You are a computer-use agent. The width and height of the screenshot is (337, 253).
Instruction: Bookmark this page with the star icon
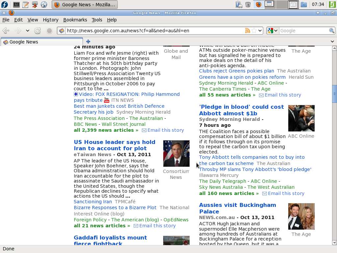click(254, 31)
